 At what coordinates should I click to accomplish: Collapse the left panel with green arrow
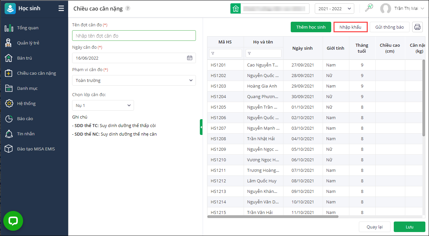[x=201, y=127]
